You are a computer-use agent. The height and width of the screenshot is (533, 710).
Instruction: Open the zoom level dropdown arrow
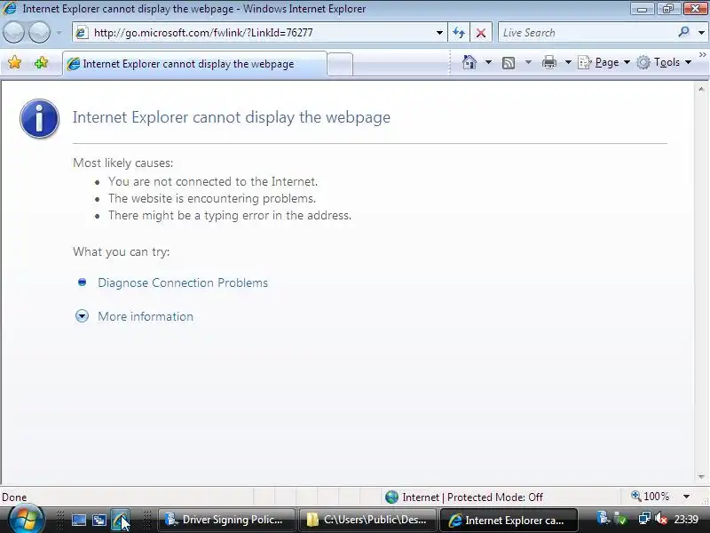(x=686, y=497)
